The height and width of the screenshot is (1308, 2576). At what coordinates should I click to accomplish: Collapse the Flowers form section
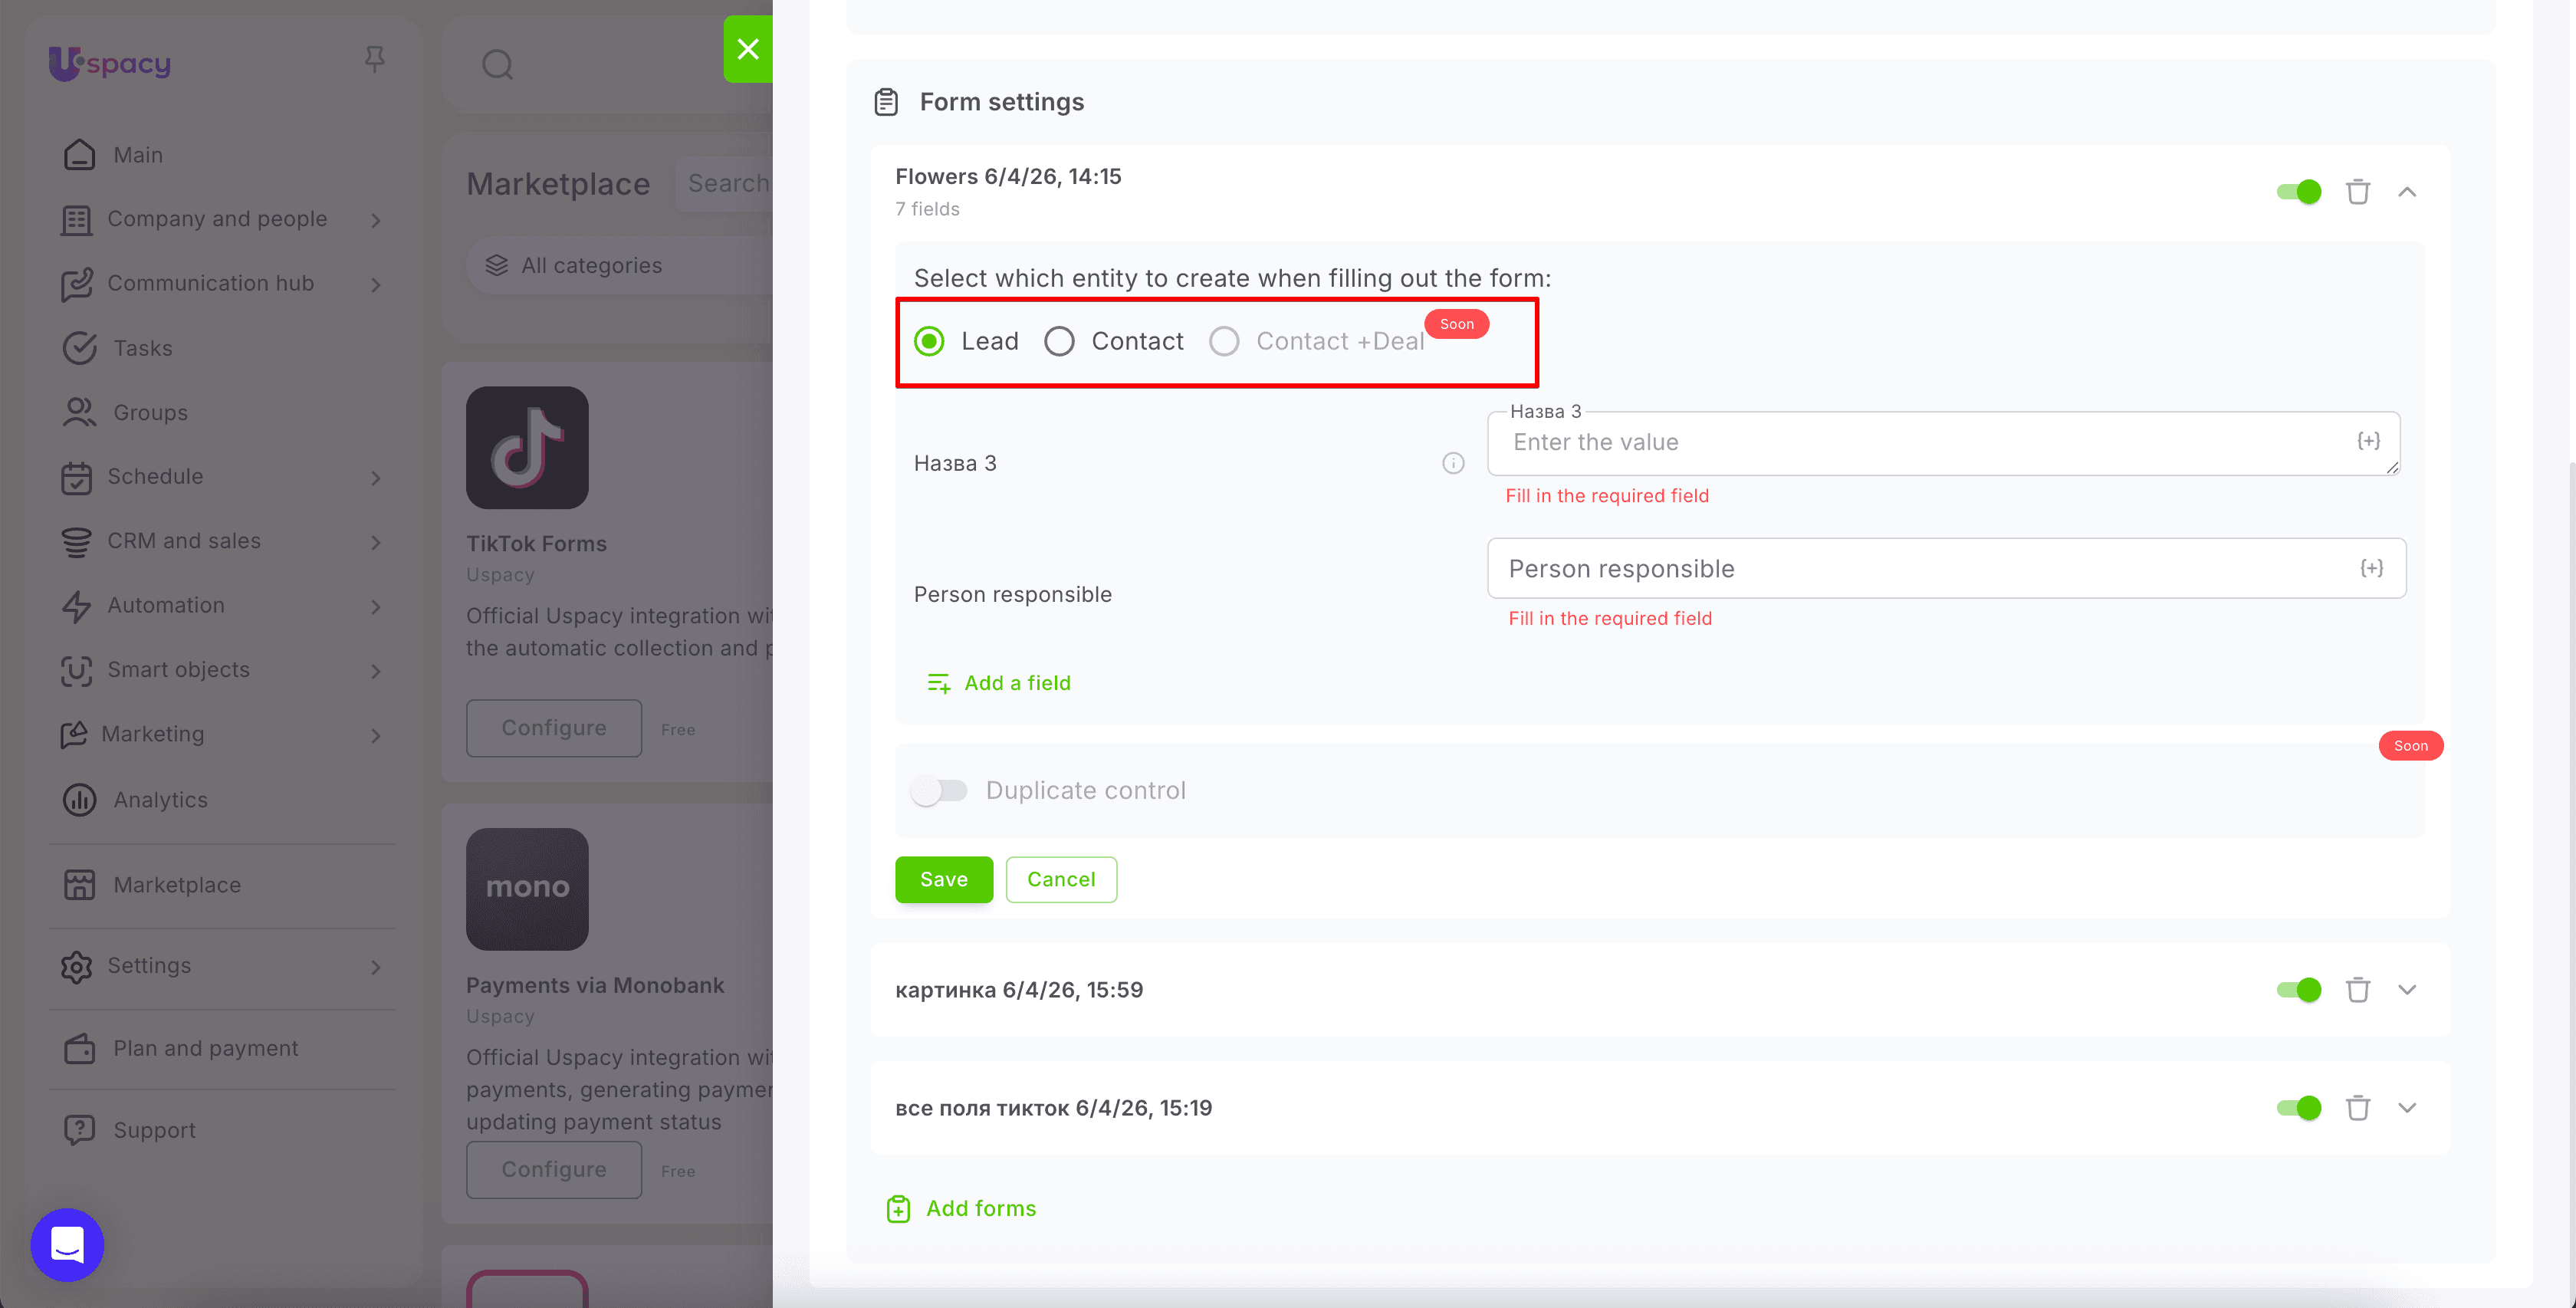click(2407, 192)
